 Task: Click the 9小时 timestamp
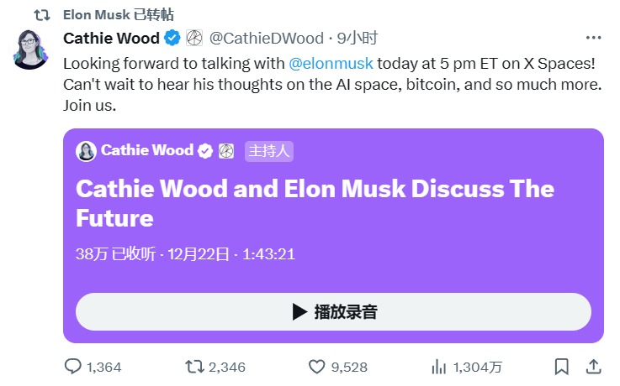[x=358, y=38]
